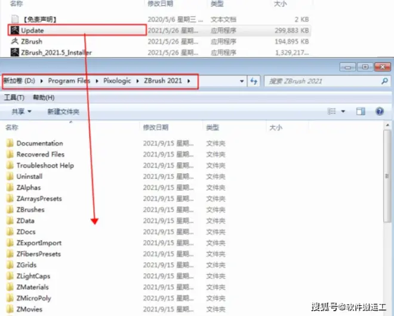
Task: Change the view layout icon
Action: tap(332, 111)
